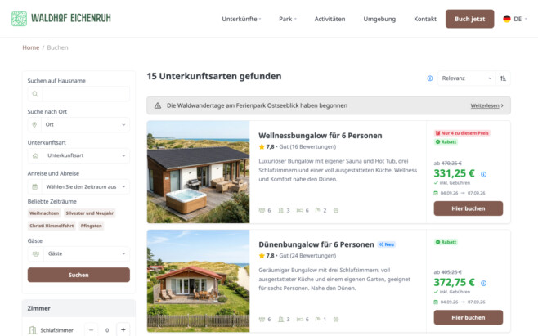Toggle the sort direction icon
Viewport: 538px width, 336px height.
pyautogui.click(x=503, y=78)
